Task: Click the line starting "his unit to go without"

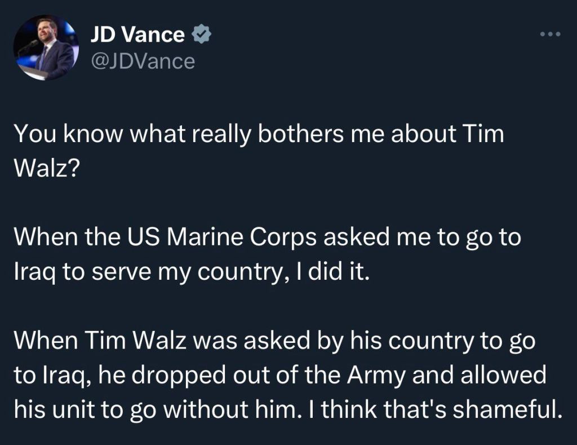Action: (x=287, y=409)
